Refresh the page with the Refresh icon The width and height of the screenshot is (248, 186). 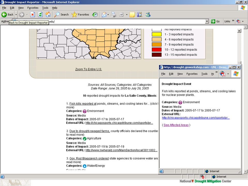coord(41,14)
